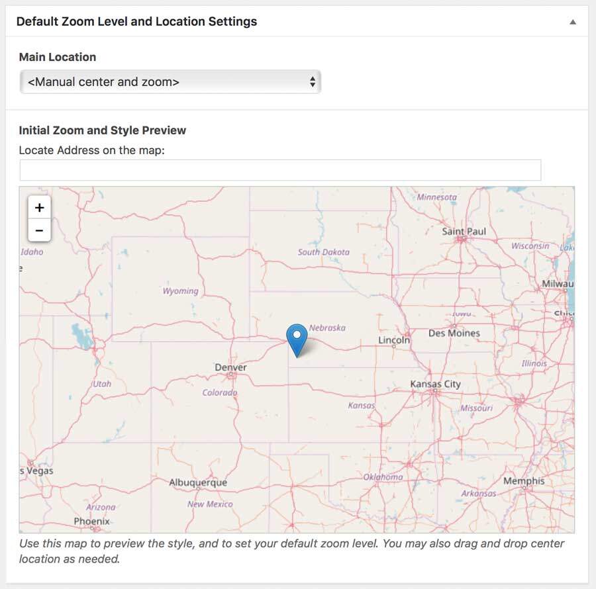Click the zoom in plus button
Viewport: 596px width, 589px height.
tap(39, 208)
